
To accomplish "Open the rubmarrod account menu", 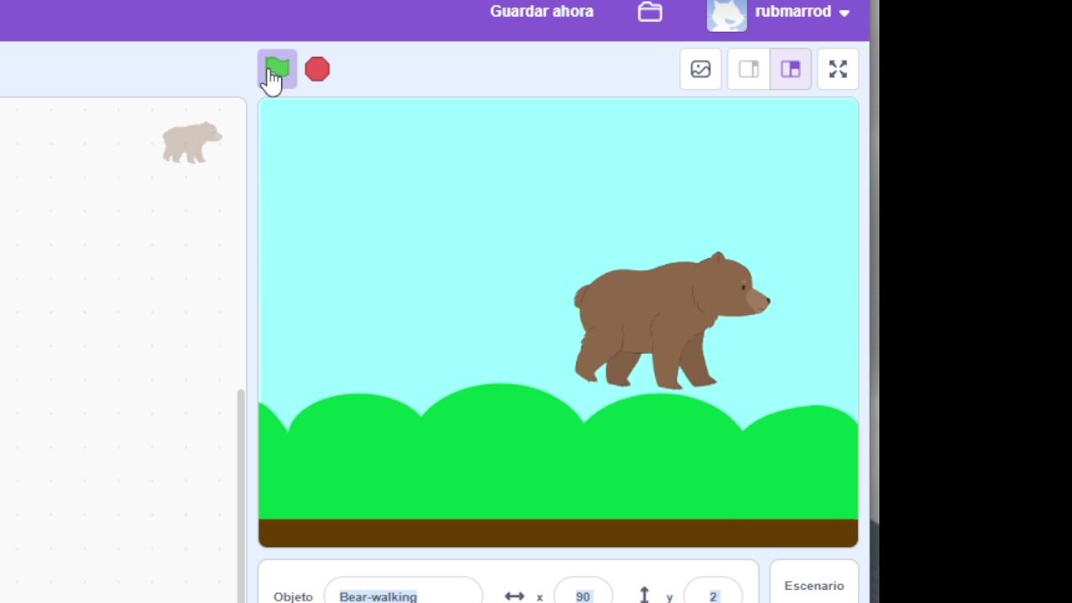I will (x=792, y=12).
